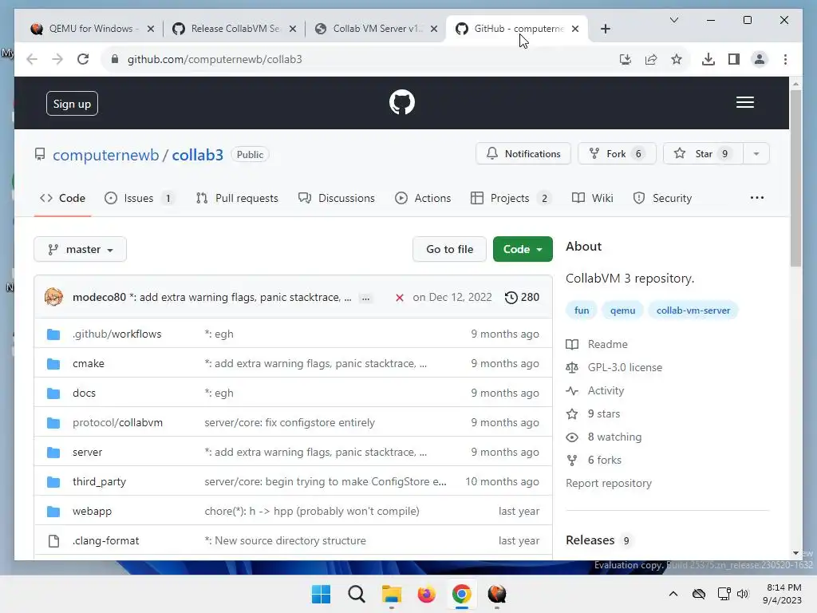Open the Wiki tab
This screenshot has height=613, width=817.
(593, 198)
